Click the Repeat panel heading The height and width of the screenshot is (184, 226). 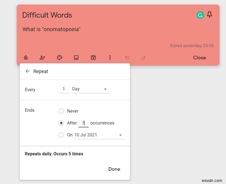41,72
